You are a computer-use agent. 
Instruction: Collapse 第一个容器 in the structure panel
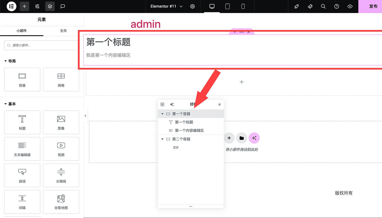(162, 114)
